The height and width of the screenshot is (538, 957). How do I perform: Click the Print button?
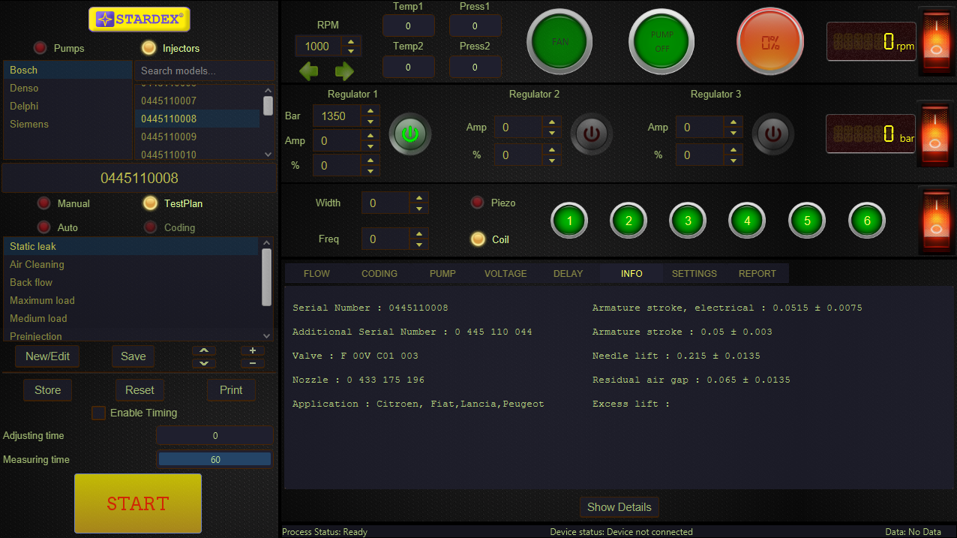click(x=231, y=390)
